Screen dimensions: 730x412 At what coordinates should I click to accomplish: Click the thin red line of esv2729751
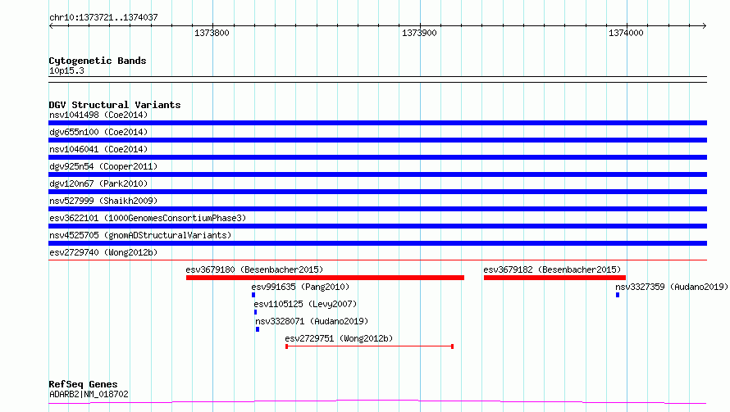(x=370, y=346)
